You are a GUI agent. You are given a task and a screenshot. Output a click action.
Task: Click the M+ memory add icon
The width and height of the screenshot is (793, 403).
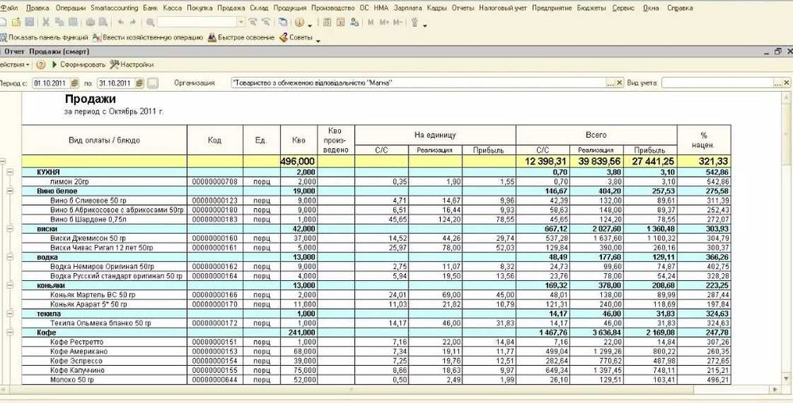point(384,22)
